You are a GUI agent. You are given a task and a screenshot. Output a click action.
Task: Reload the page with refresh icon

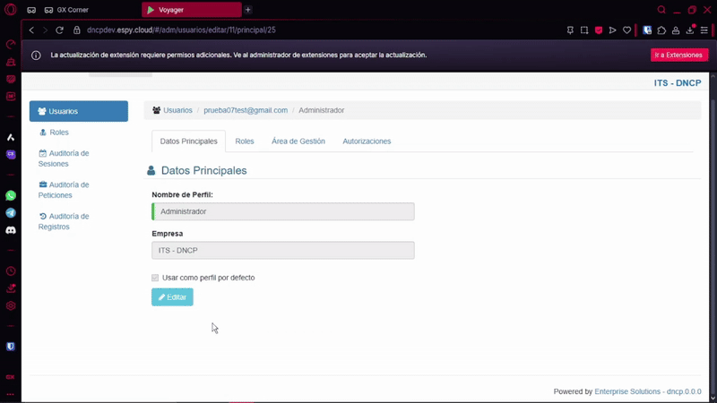pyautogui.click(x=59, y=30)
